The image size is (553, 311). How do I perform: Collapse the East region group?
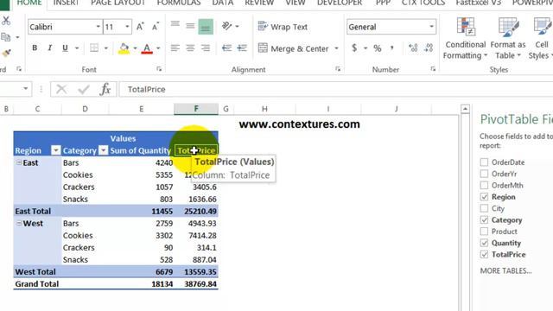tap(19, 162)
